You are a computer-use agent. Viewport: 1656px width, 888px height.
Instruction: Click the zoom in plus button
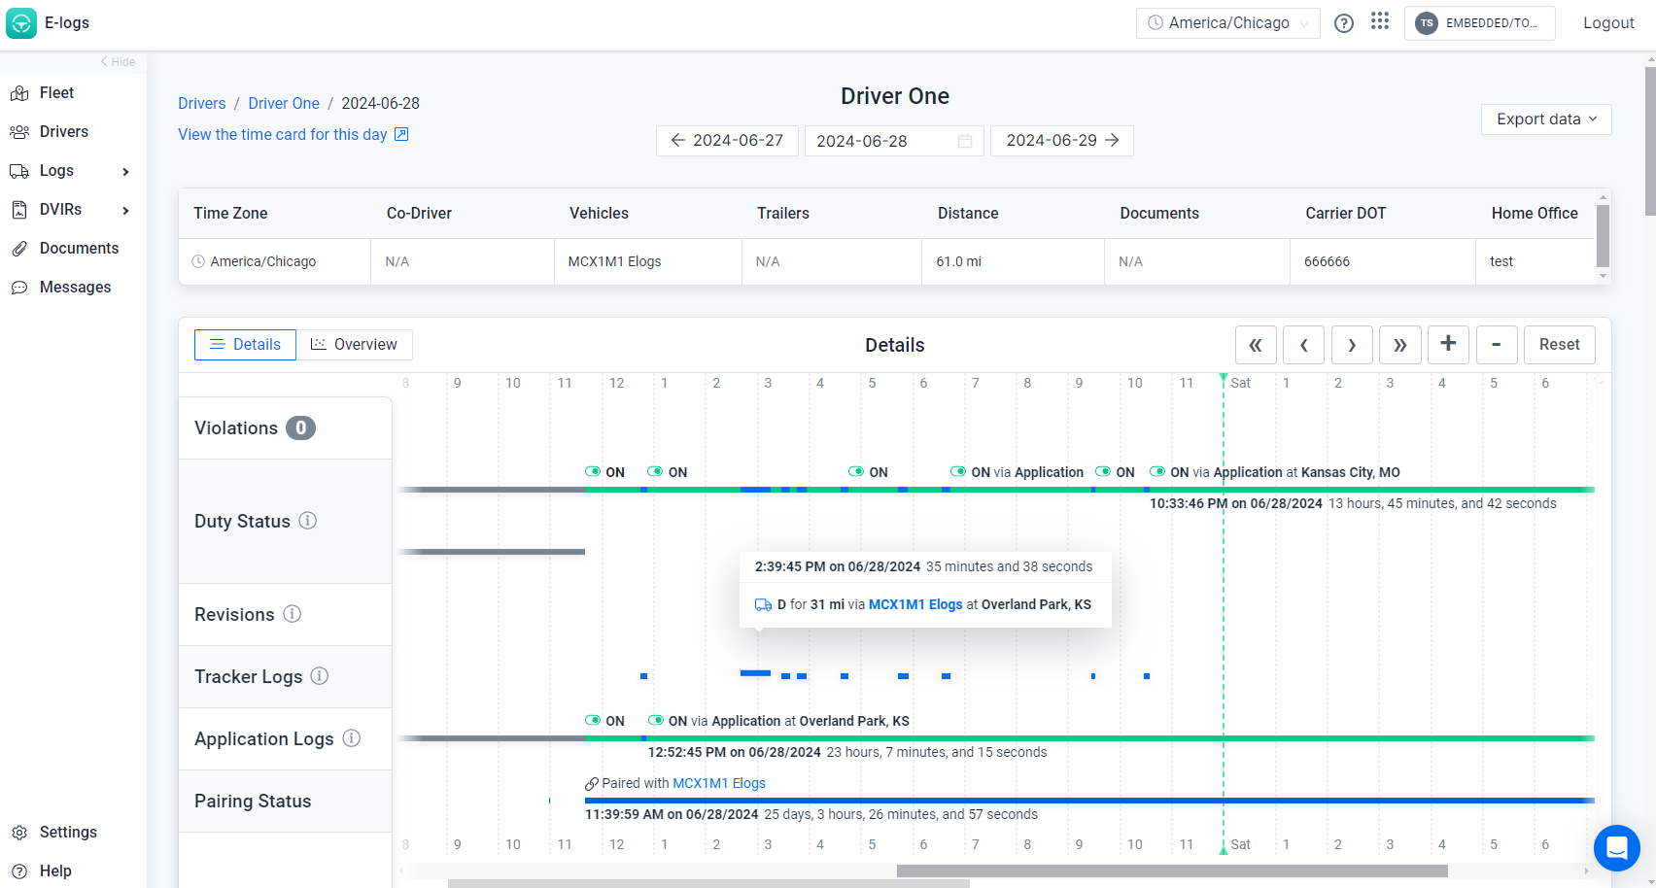[x=1448, y=345]
